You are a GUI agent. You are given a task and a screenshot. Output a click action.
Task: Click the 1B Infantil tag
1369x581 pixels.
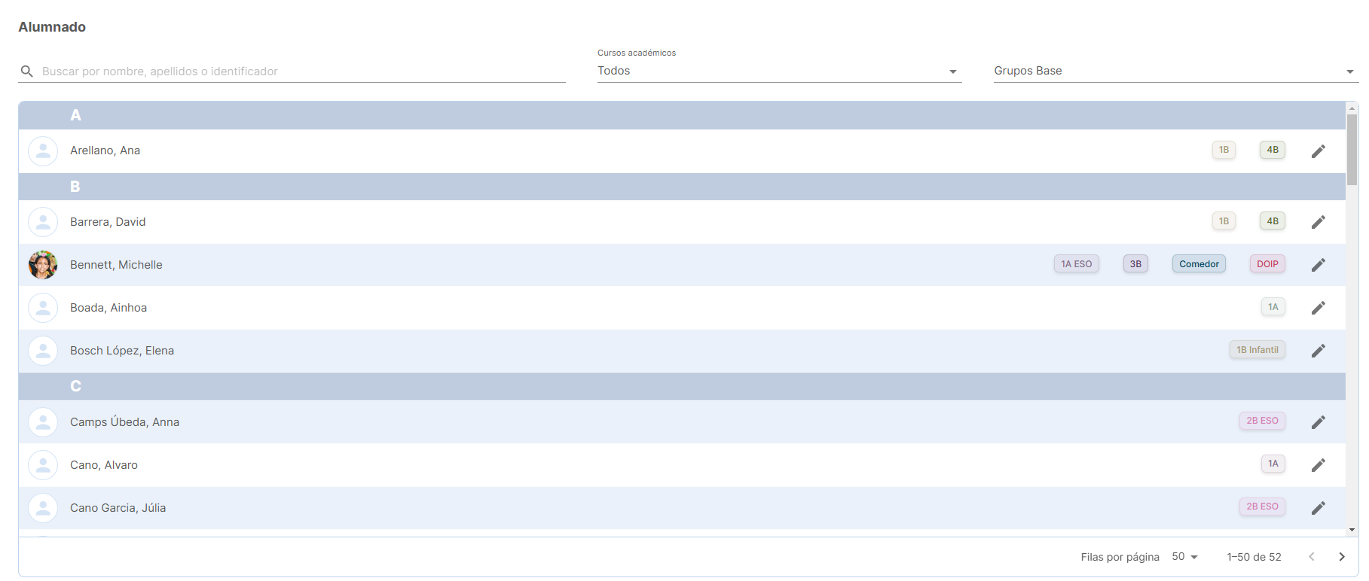(x=1257, y=350)
